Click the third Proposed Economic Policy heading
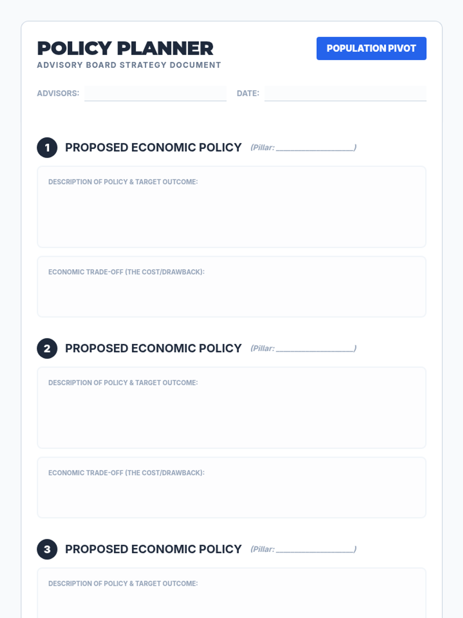This screenshot has height=618, width=463. pyautogui.click(x=153, y=549)
